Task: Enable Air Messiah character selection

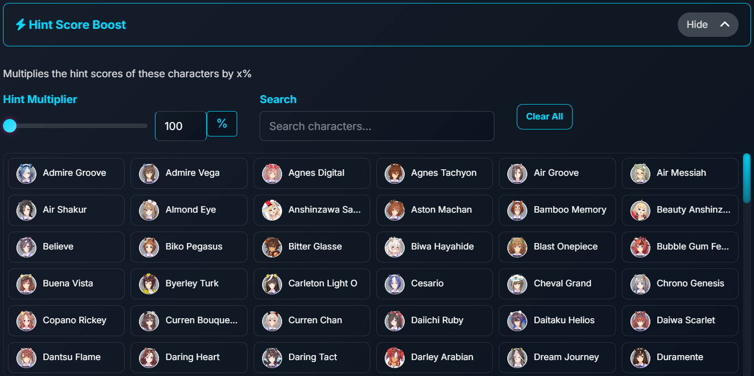Action: [x=680, y=173]
